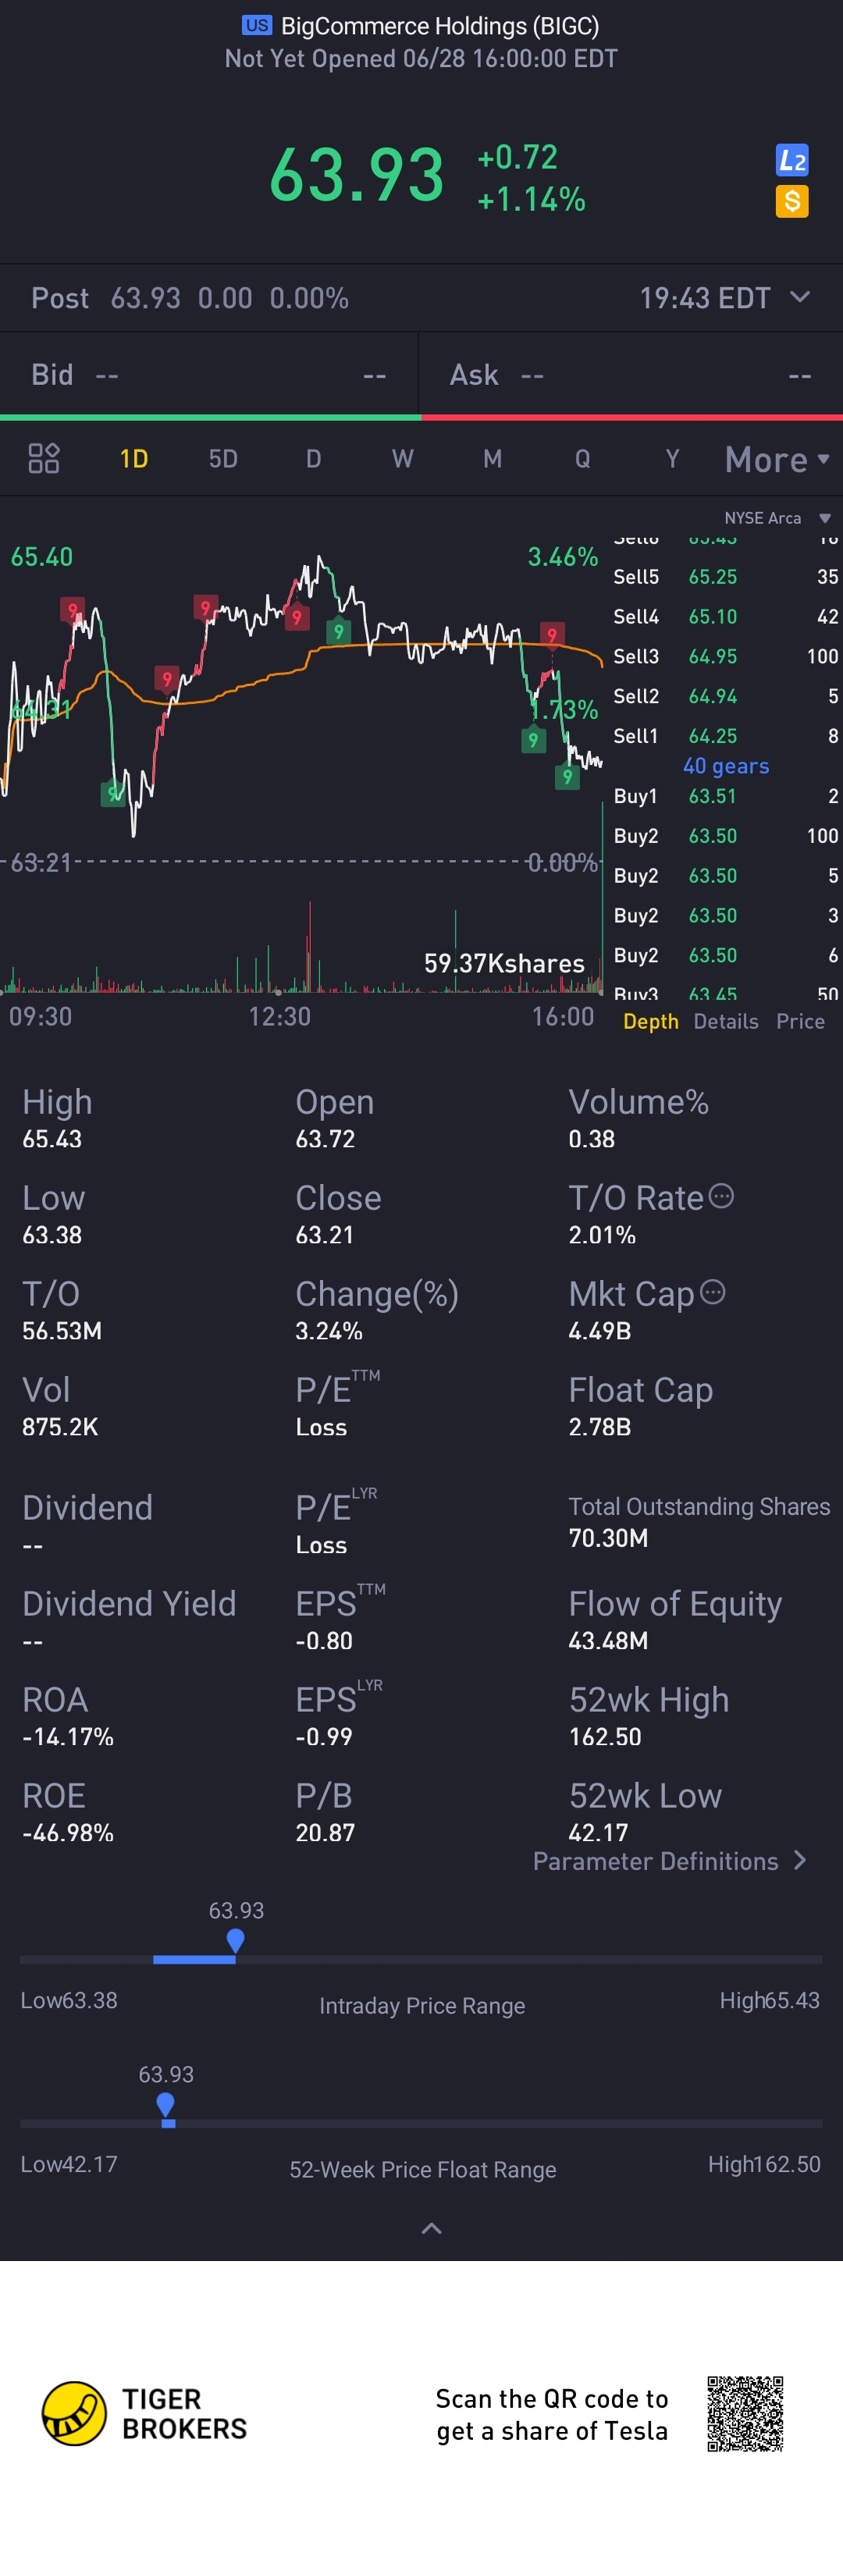Click the US market flag badge
Viewport: 843px width, 2567px height.
257,26
